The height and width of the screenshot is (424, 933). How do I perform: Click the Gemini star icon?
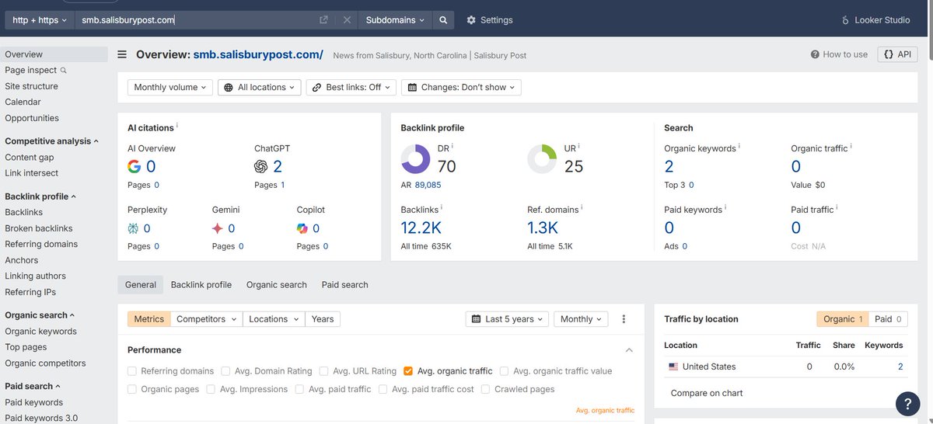point(218,228)
